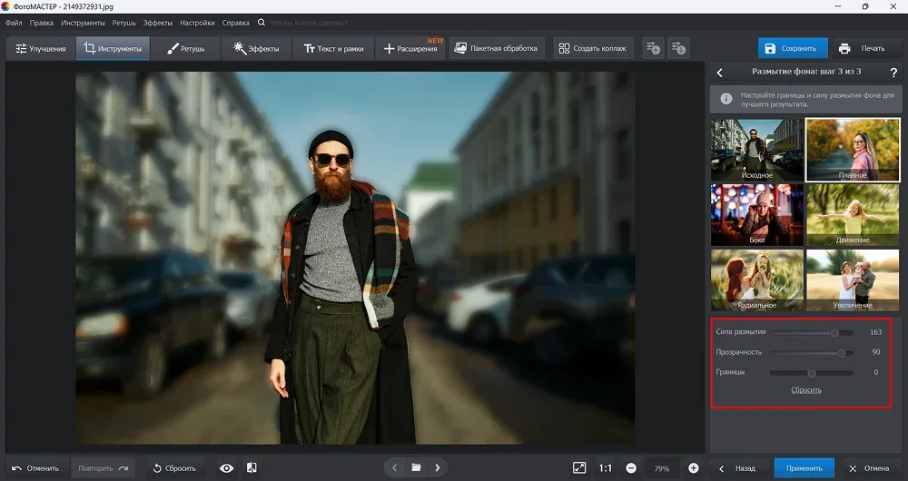Select the Радиальное blur preset thumbnail

tap(757, 280)
